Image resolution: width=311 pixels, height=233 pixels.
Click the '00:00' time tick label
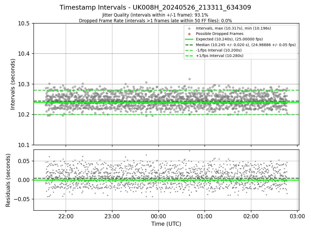coord(158,216)
